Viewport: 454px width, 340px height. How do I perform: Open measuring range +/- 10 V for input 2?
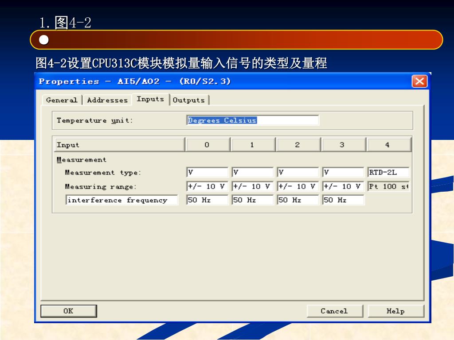(297, 186)
